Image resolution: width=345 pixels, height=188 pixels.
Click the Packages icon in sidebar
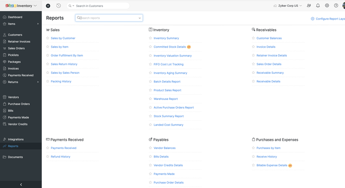point(4,62)
